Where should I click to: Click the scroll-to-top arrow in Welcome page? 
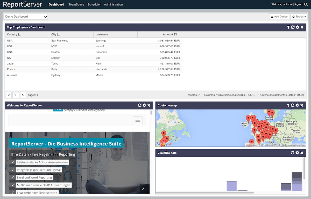pos(144,189)
